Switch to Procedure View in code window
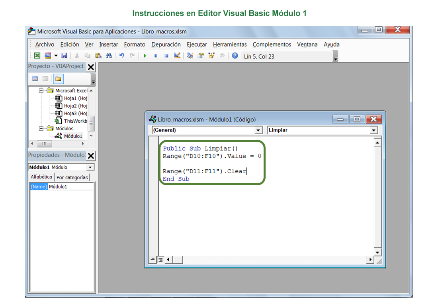 (x=153, y=259)
